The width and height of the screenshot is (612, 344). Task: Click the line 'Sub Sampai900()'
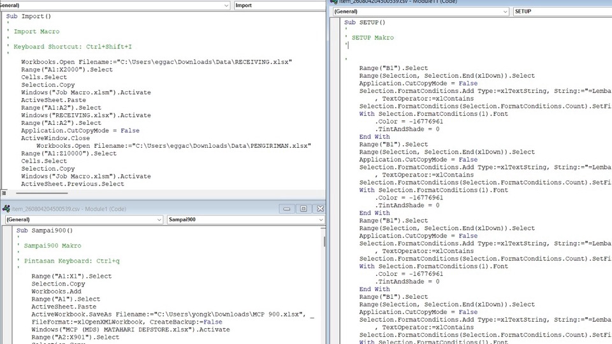pos(45,231)
